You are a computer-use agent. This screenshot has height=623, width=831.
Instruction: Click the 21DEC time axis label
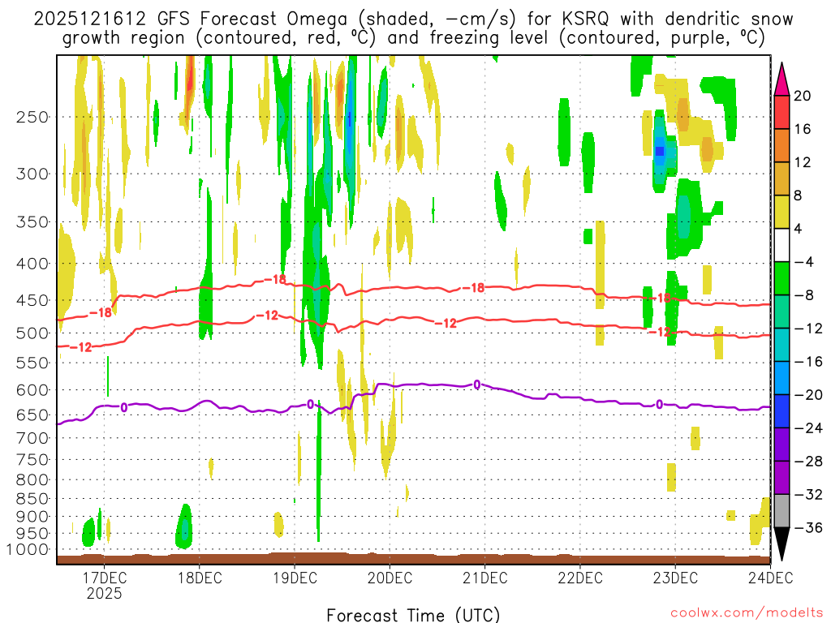pyautogui.click(x=485, y=578)
